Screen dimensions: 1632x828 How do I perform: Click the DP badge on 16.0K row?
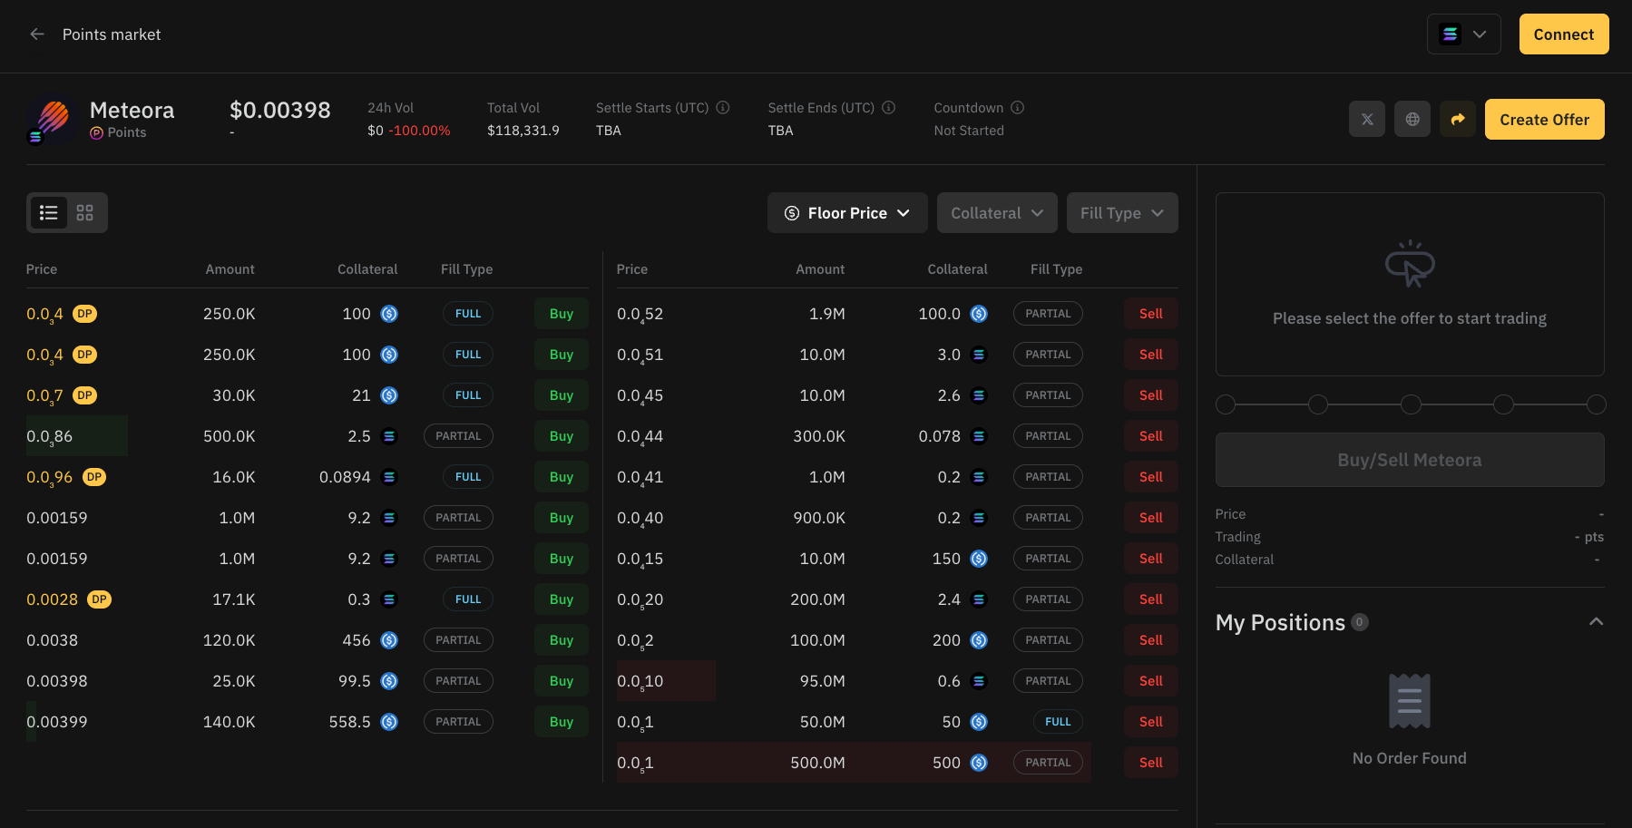[94, 477]
